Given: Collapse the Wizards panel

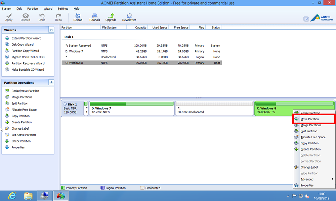Looking at the screenshot, I should pos(51,30).
